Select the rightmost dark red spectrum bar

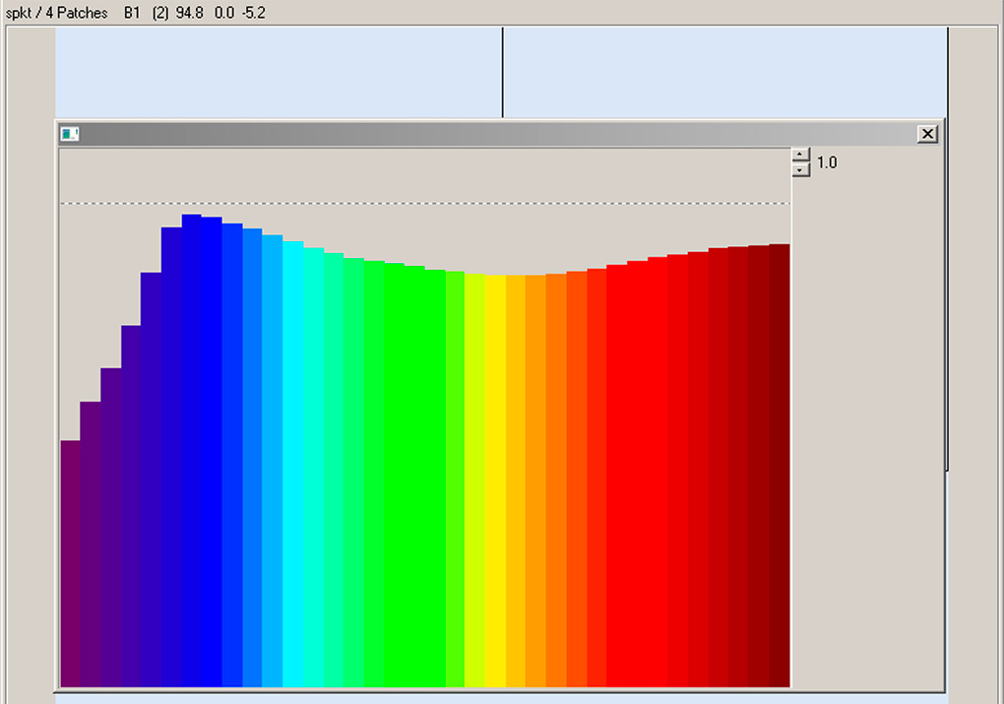pyautogui.click(x=780, y=465)
